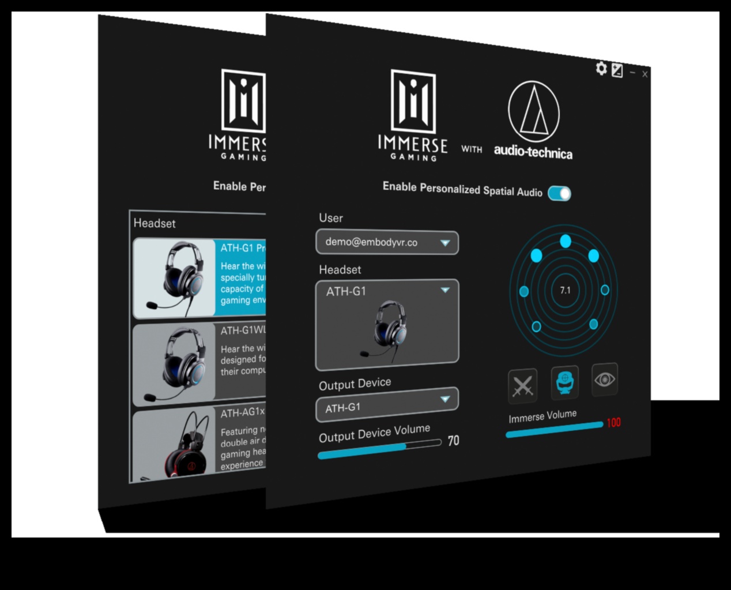This screenshot has height=590, width=731.
Task: Click the volume adjustment icon beside settings gear
Action: pyautogui.click(x=619, y=69)
